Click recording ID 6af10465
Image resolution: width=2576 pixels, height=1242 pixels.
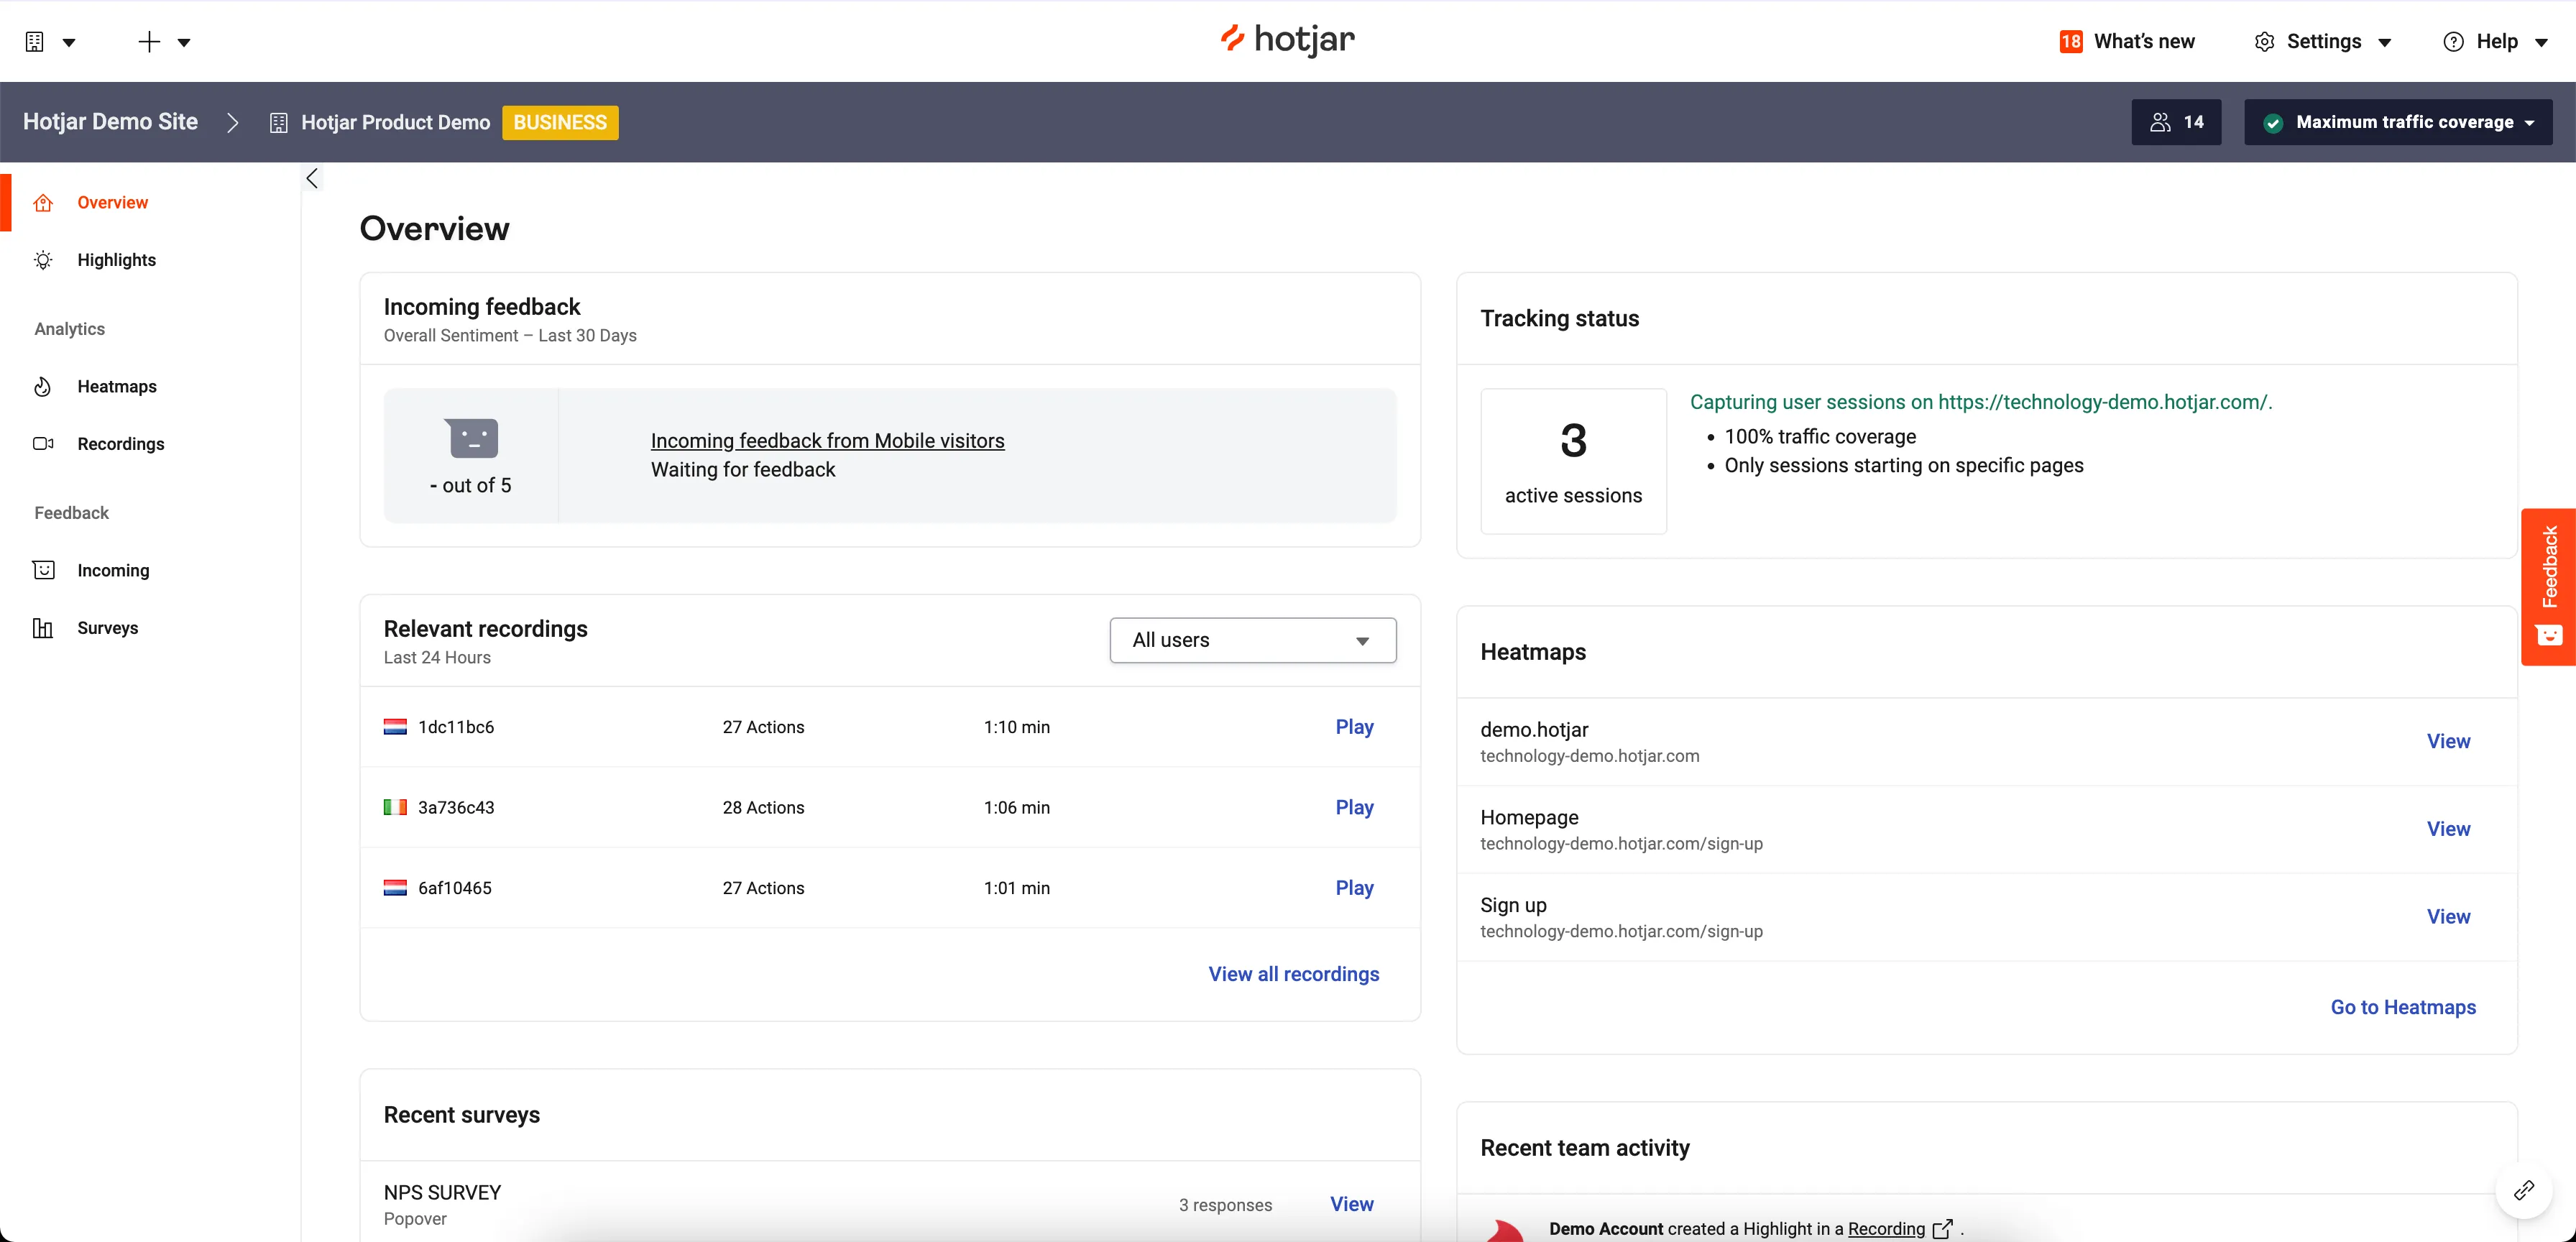(454, 888)
